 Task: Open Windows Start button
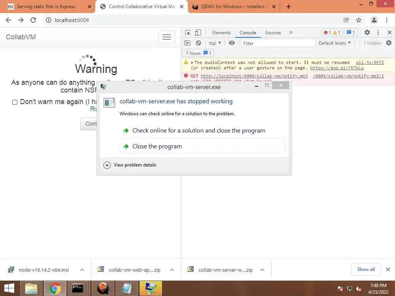[x=9, y=288]
